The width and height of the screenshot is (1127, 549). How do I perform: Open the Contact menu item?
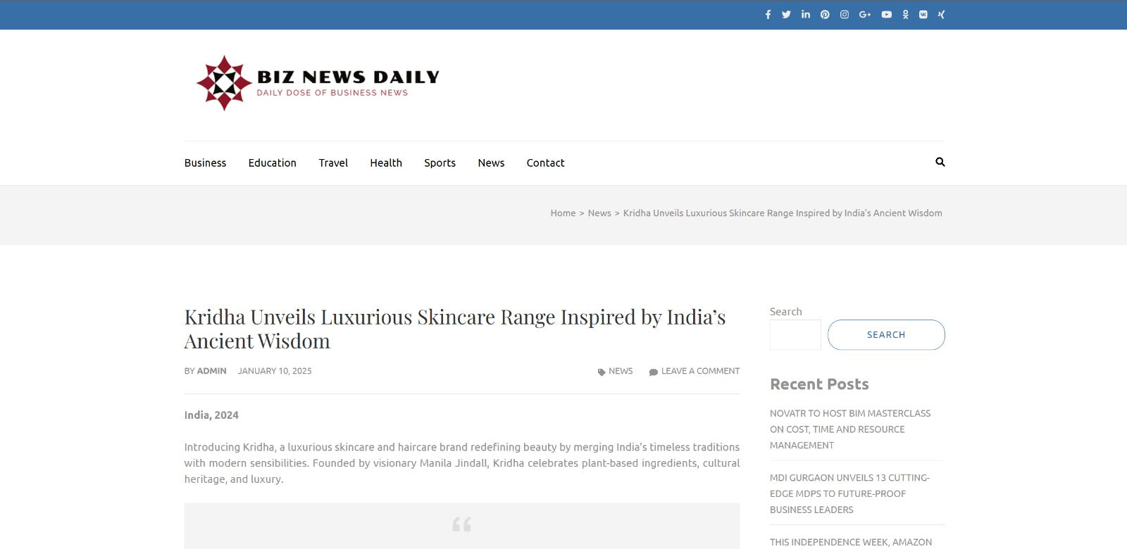pos(545,163)
